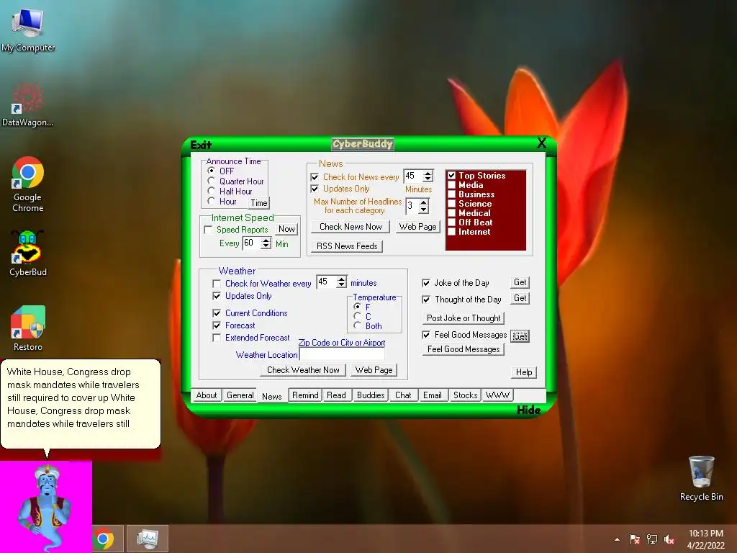The height and width of the screenshot is (553, 737).
Task: Click the taskbar clock showing 10:13 PM
Action: pyautogui.click(x=705, y=539)
